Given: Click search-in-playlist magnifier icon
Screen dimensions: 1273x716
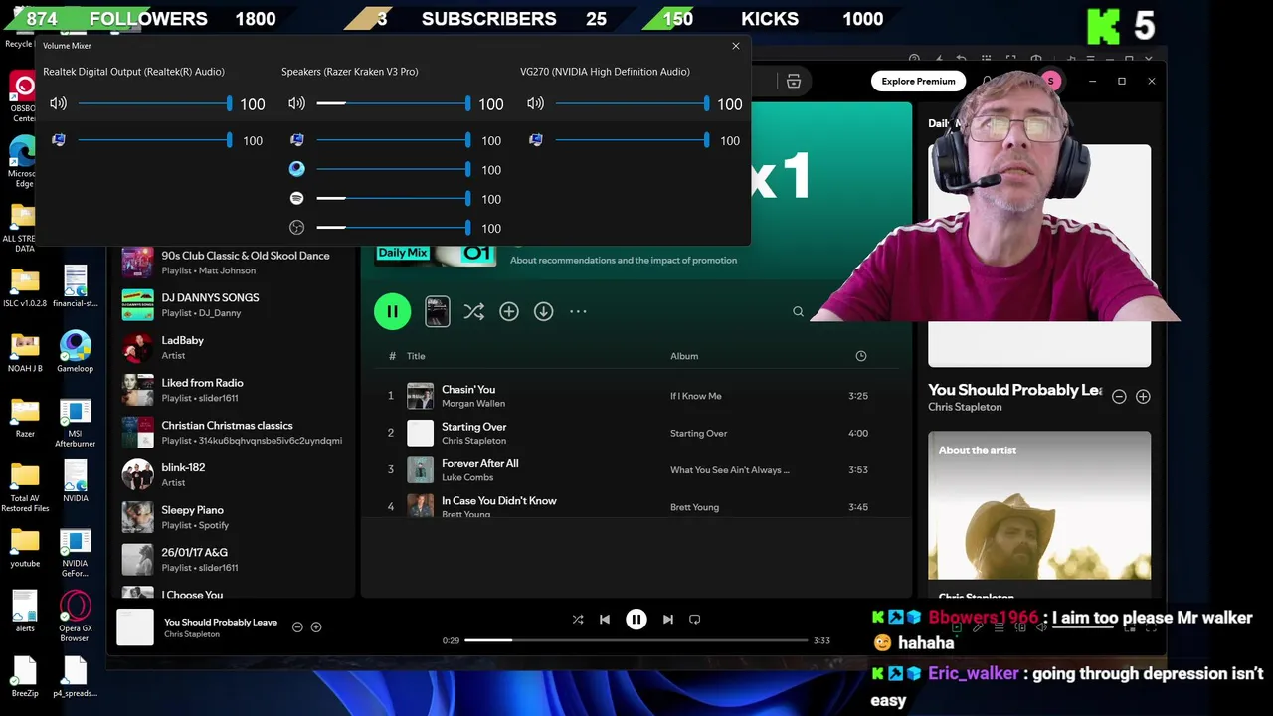Looking at the screenshot, I should pyautogui.click(x=798, y=311).
